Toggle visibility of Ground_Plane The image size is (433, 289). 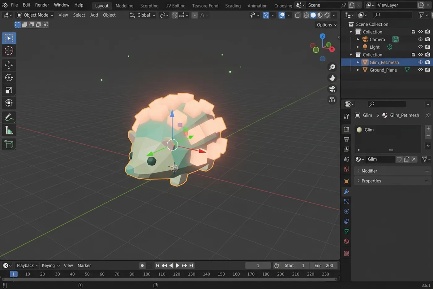point(420,70)
